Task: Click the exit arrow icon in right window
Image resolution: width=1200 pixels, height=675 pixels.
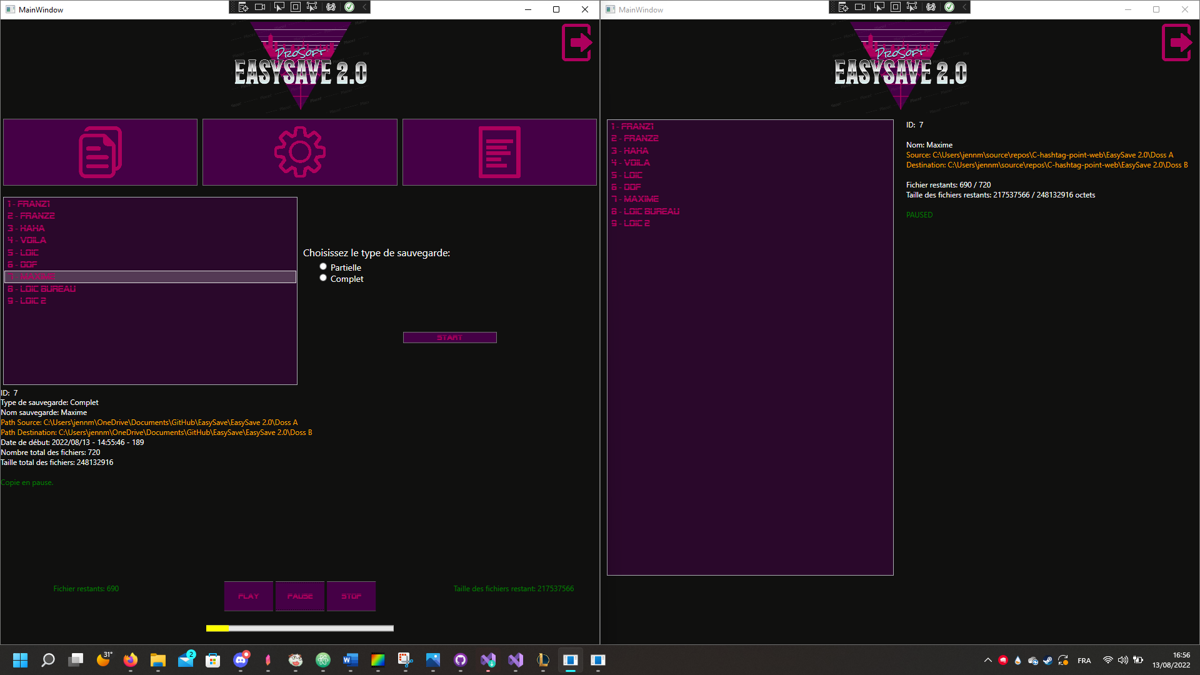Action: click(x=1177, y=42)
